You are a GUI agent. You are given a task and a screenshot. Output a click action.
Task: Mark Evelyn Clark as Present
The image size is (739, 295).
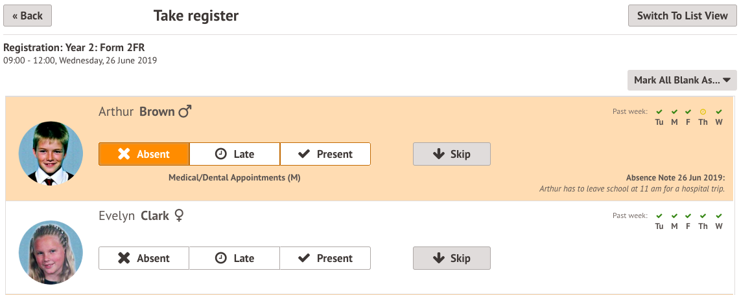tap(325, 258)
